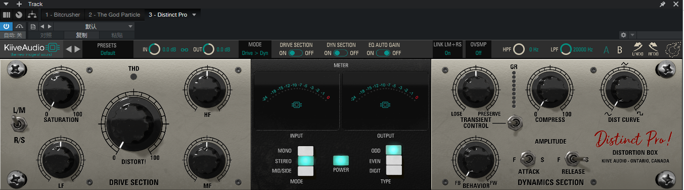
Task: Switch to the 1 - Bitcrusher tab
Action: (63, 15)
